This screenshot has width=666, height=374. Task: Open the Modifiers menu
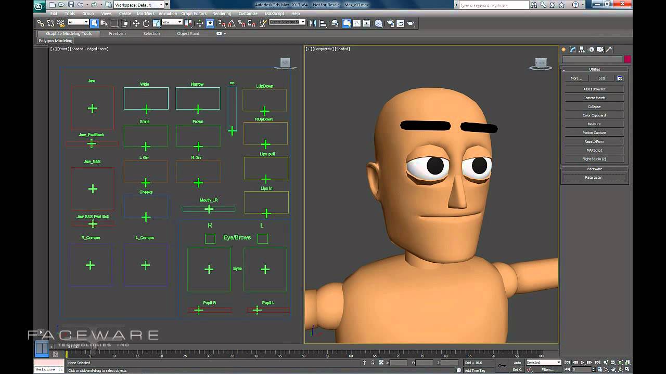click(x=145, y=14)
